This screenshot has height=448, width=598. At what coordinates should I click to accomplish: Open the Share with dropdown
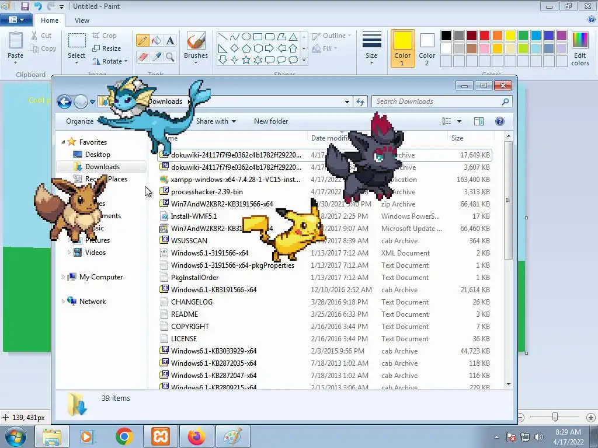(x=216, y=121)
